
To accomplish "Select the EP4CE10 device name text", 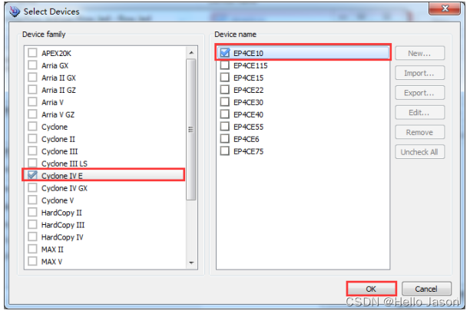I will click(x=248, y=53).
